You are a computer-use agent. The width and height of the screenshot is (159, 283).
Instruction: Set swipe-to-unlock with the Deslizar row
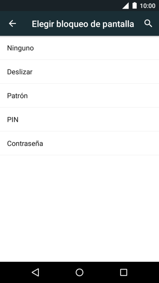pyautogui.click(x=79, y=72)
